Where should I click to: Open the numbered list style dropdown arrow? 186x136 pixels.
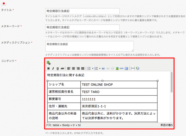click(100, 68)
